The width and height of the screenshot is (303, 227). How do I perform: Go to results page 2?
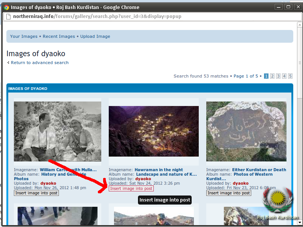pyautogui.click(x=272, y=76)
